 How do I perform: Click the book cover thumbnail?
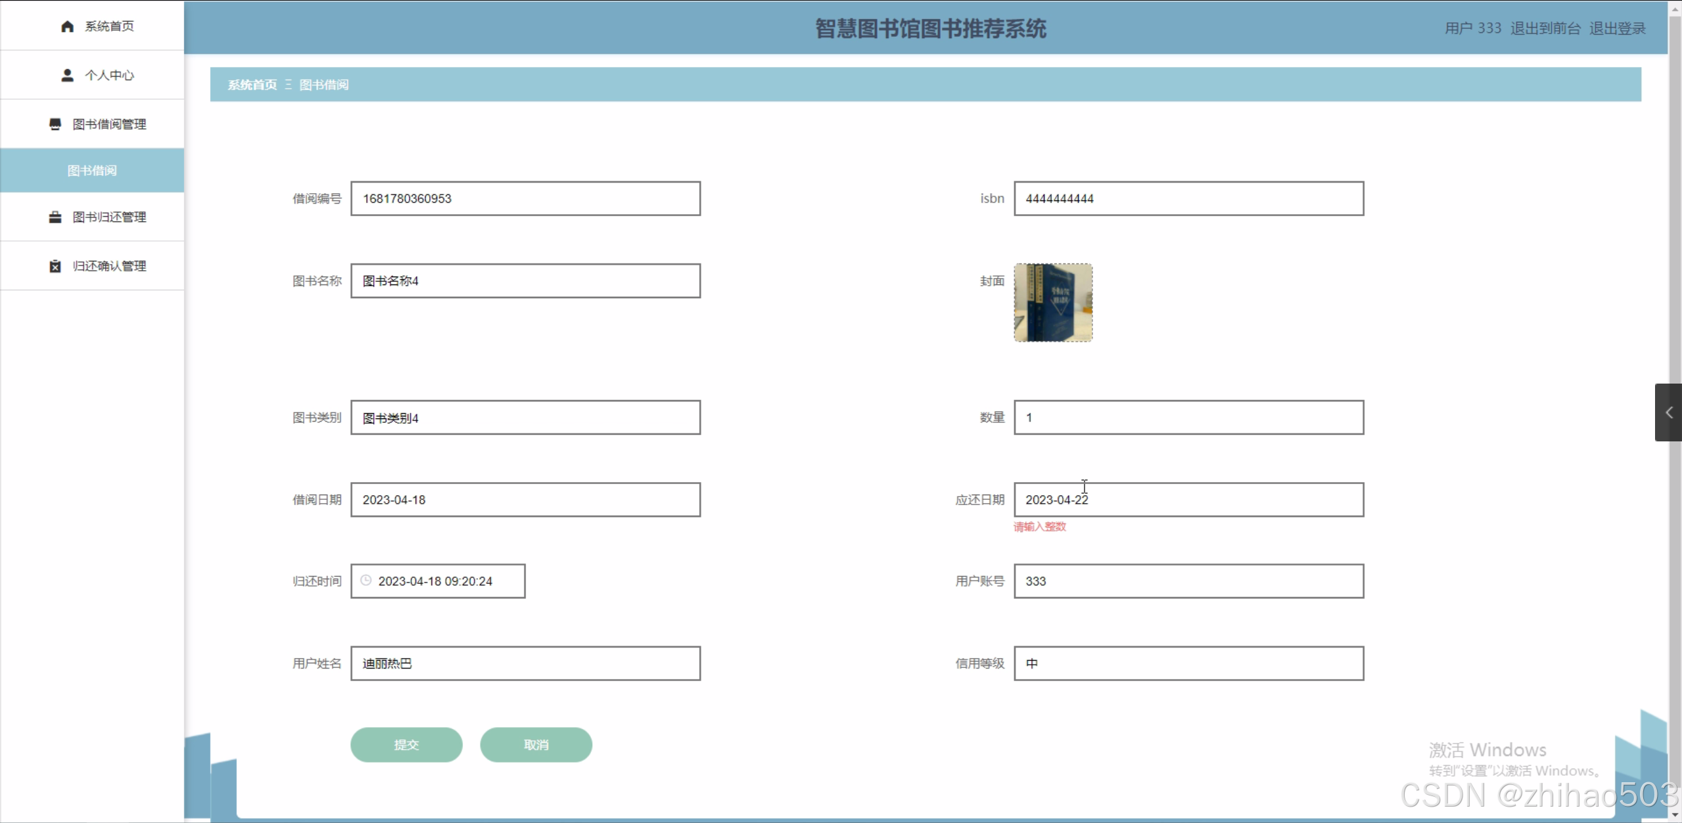tap(1052, 303)
